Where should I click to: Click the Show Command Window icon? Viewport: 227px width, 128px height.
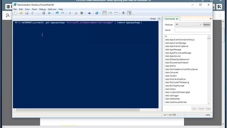pos(123,13)
